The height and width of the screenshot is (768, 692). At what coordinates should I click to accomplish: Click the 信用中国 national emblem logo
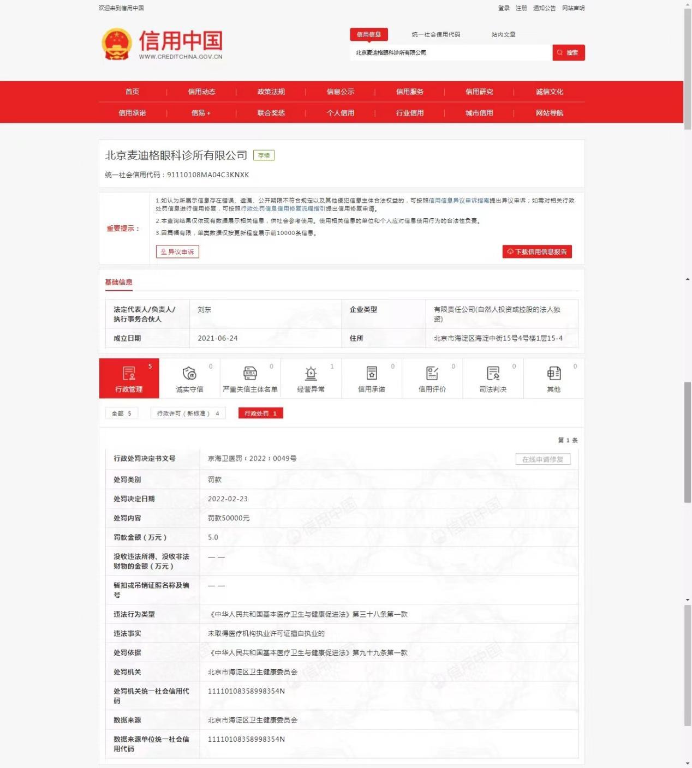(117, 44)
